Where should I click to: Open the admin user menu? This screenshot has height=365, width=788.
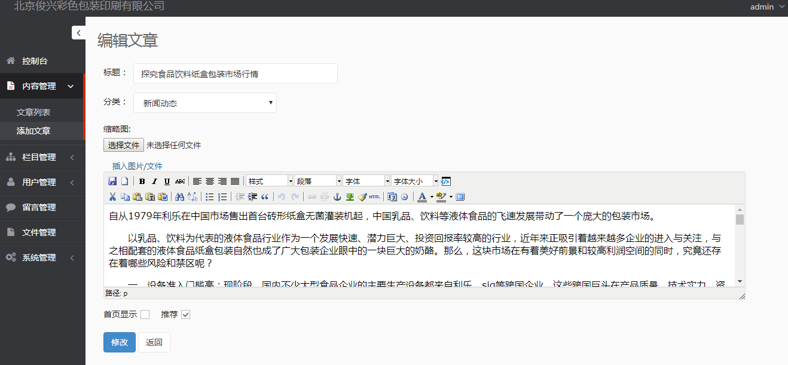768,7
